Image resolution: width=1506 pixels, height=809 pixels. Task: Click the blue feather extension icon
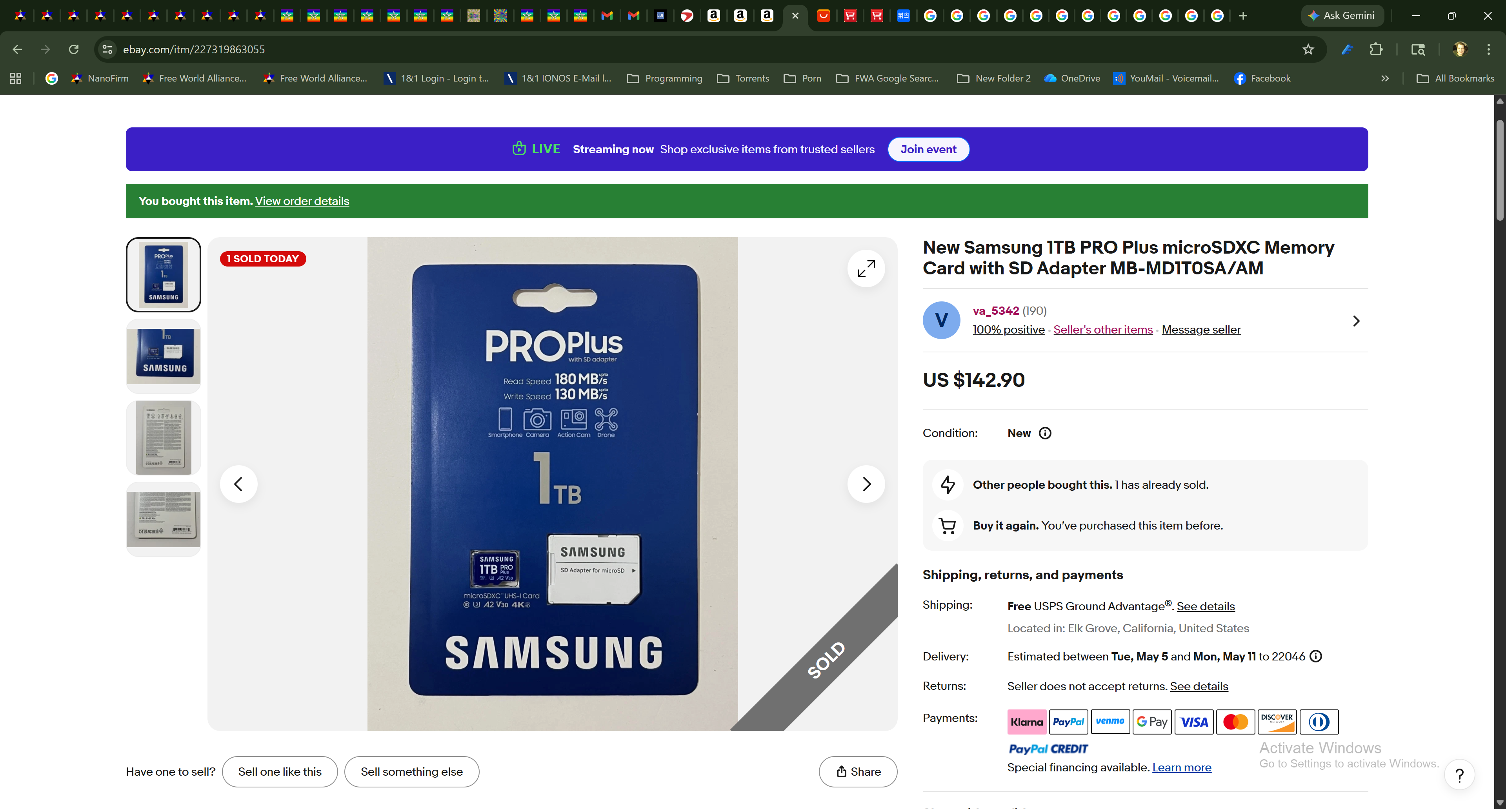click(x=1347, y=50)
